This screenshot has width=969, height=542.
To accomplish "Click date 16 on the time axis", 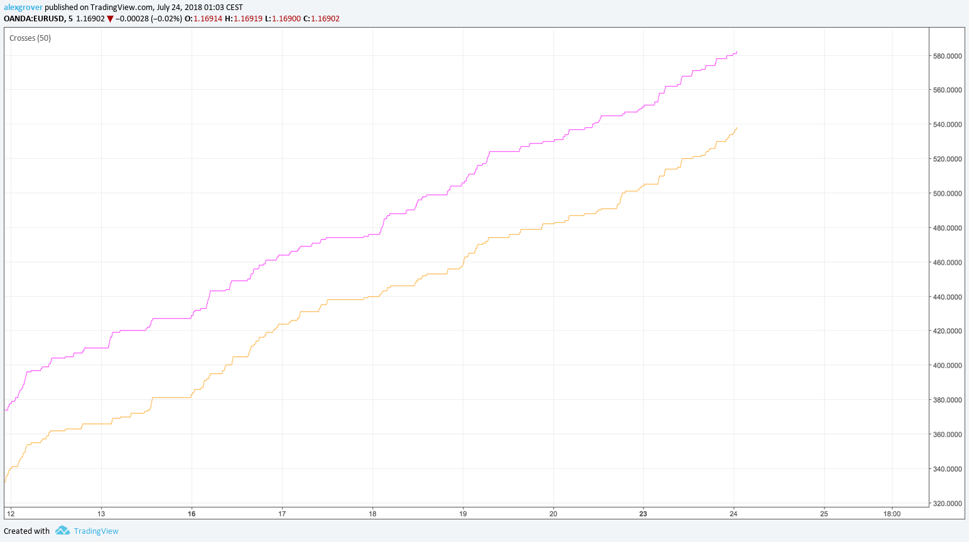I will (x=192, y=514).
